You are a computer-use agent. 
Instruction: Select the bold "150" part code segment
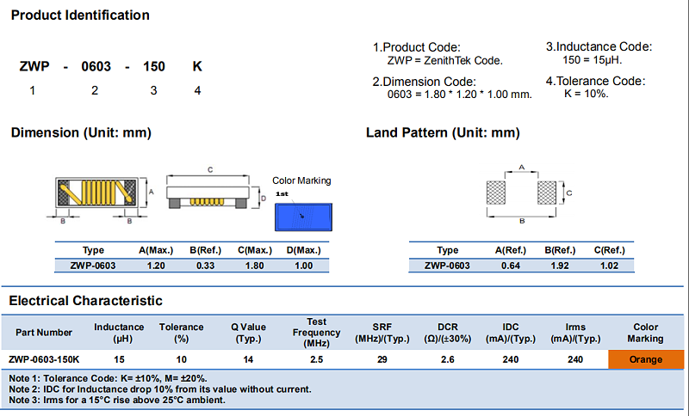click(154, 67)
